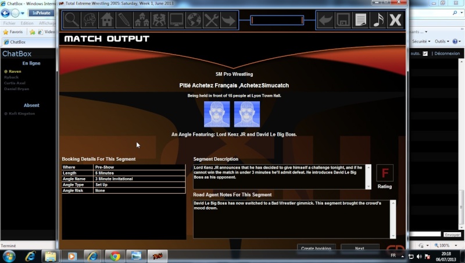
Task: Click the large X exit icon
Action: (x=395, y=20)
